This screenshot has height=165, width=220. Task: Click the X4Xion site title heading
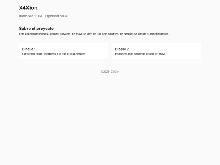tap(28, 8)
